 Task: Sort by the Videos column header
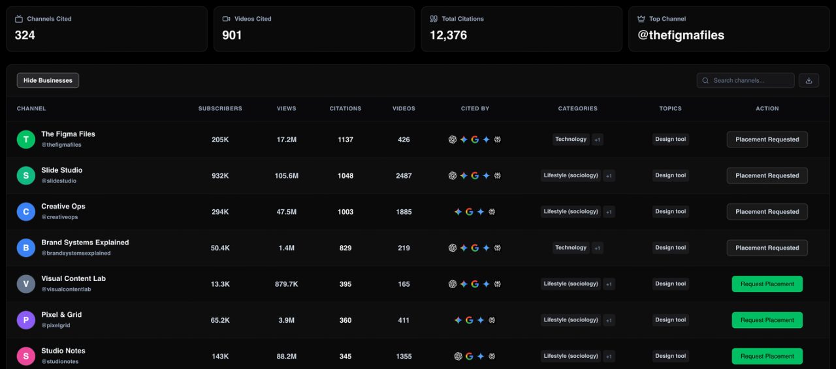(x=404, y=109)
